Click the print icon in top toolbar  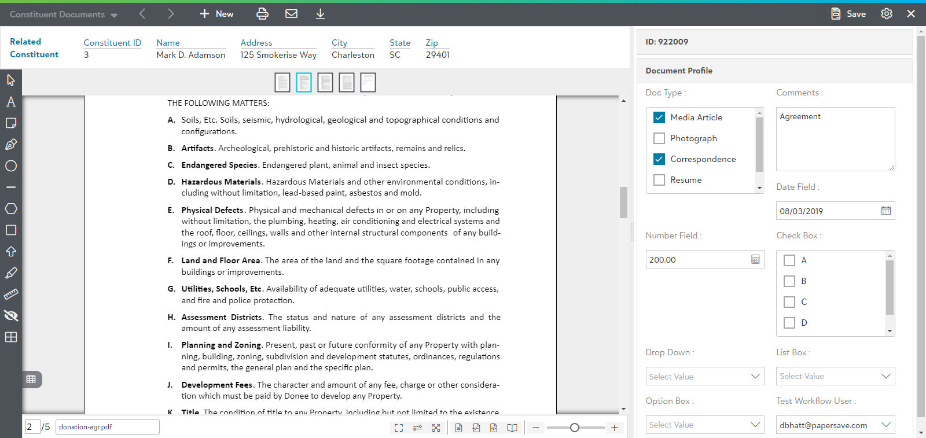click(x=262, y=14)
